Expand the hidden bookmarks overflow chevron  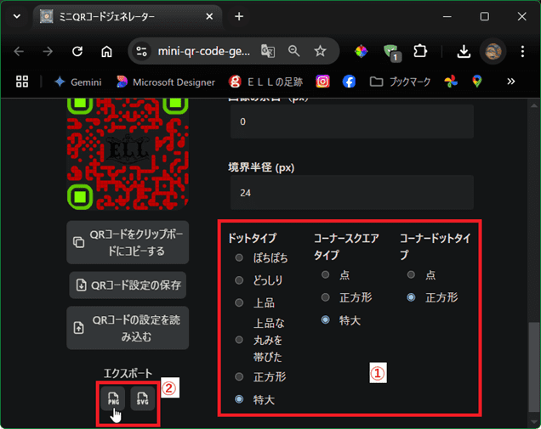click(x=510, y=82)
